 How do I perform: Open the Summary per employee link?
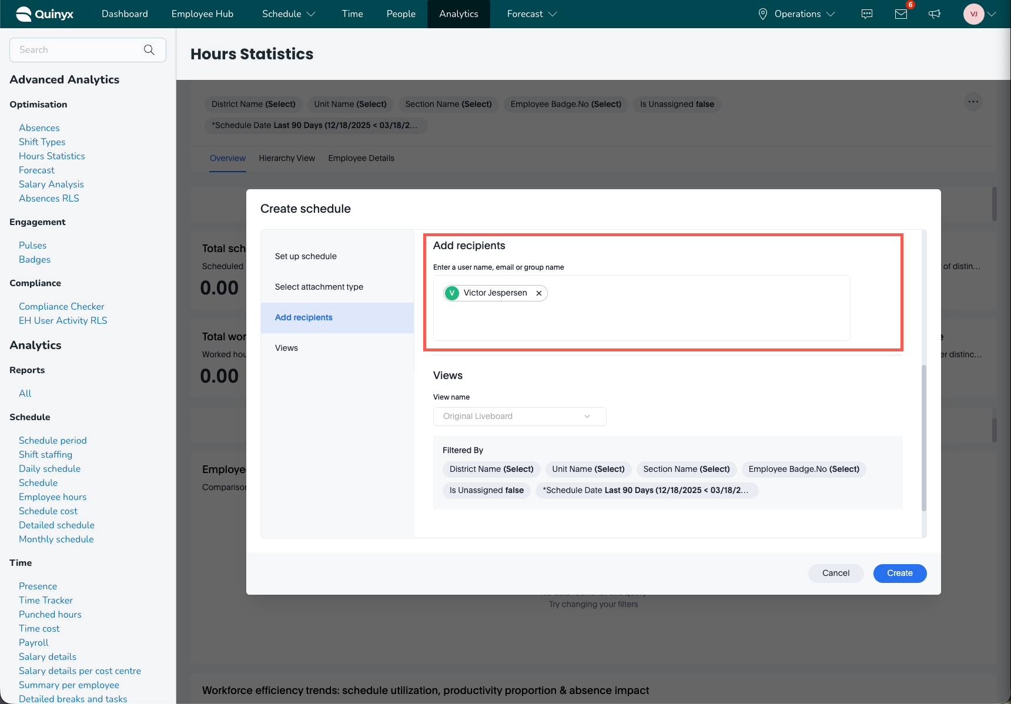[69, 685]
